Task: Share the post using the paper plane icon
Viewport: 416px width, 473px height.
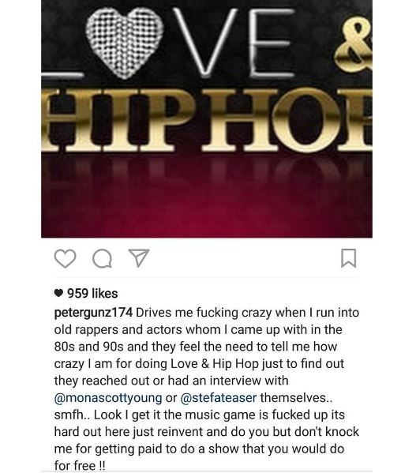Action: tap(139, 257)
